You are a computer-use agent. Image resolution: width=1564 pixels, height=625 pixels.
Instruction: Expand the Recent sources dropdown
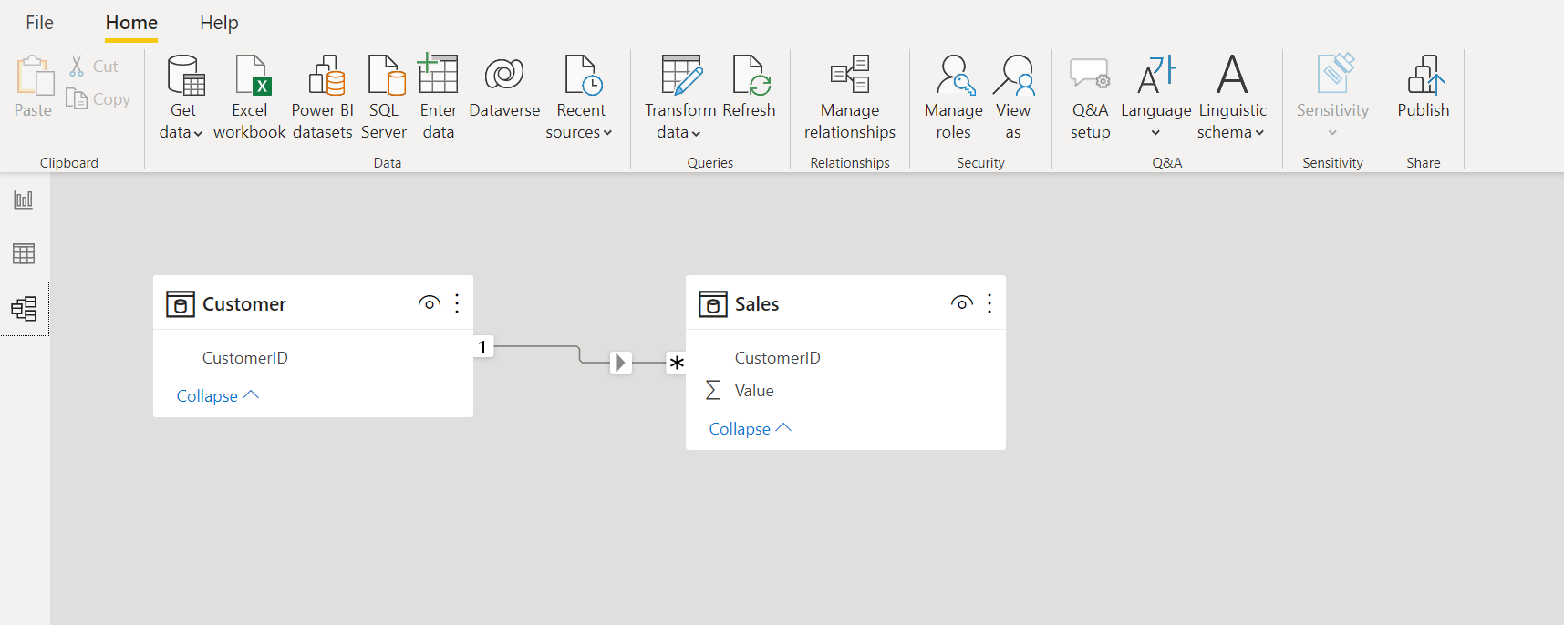(x=580, y=132)
